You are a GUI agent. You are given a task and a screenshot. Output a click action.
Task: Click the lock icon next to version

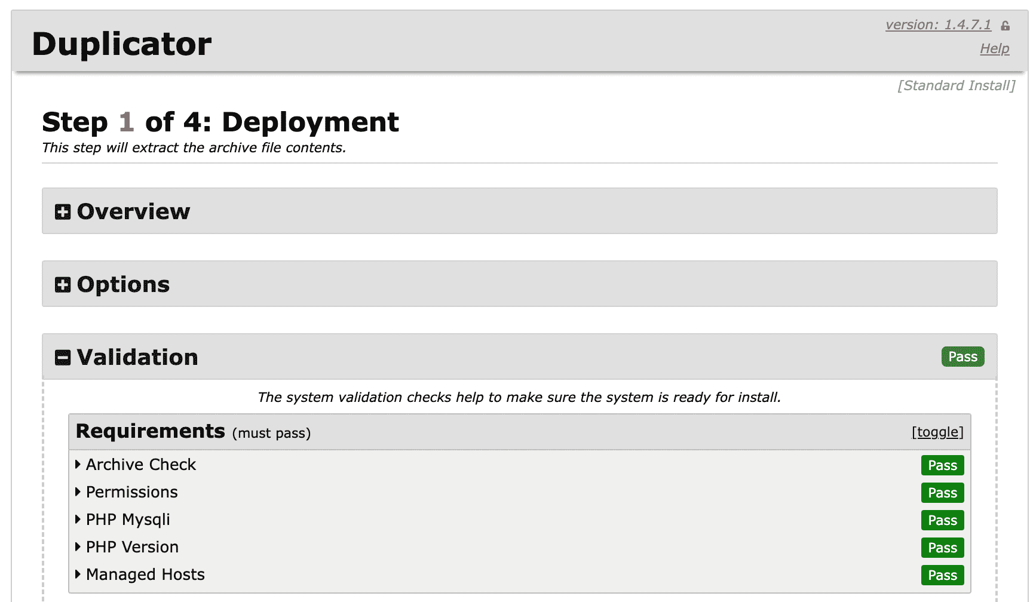click(1006, 26)
